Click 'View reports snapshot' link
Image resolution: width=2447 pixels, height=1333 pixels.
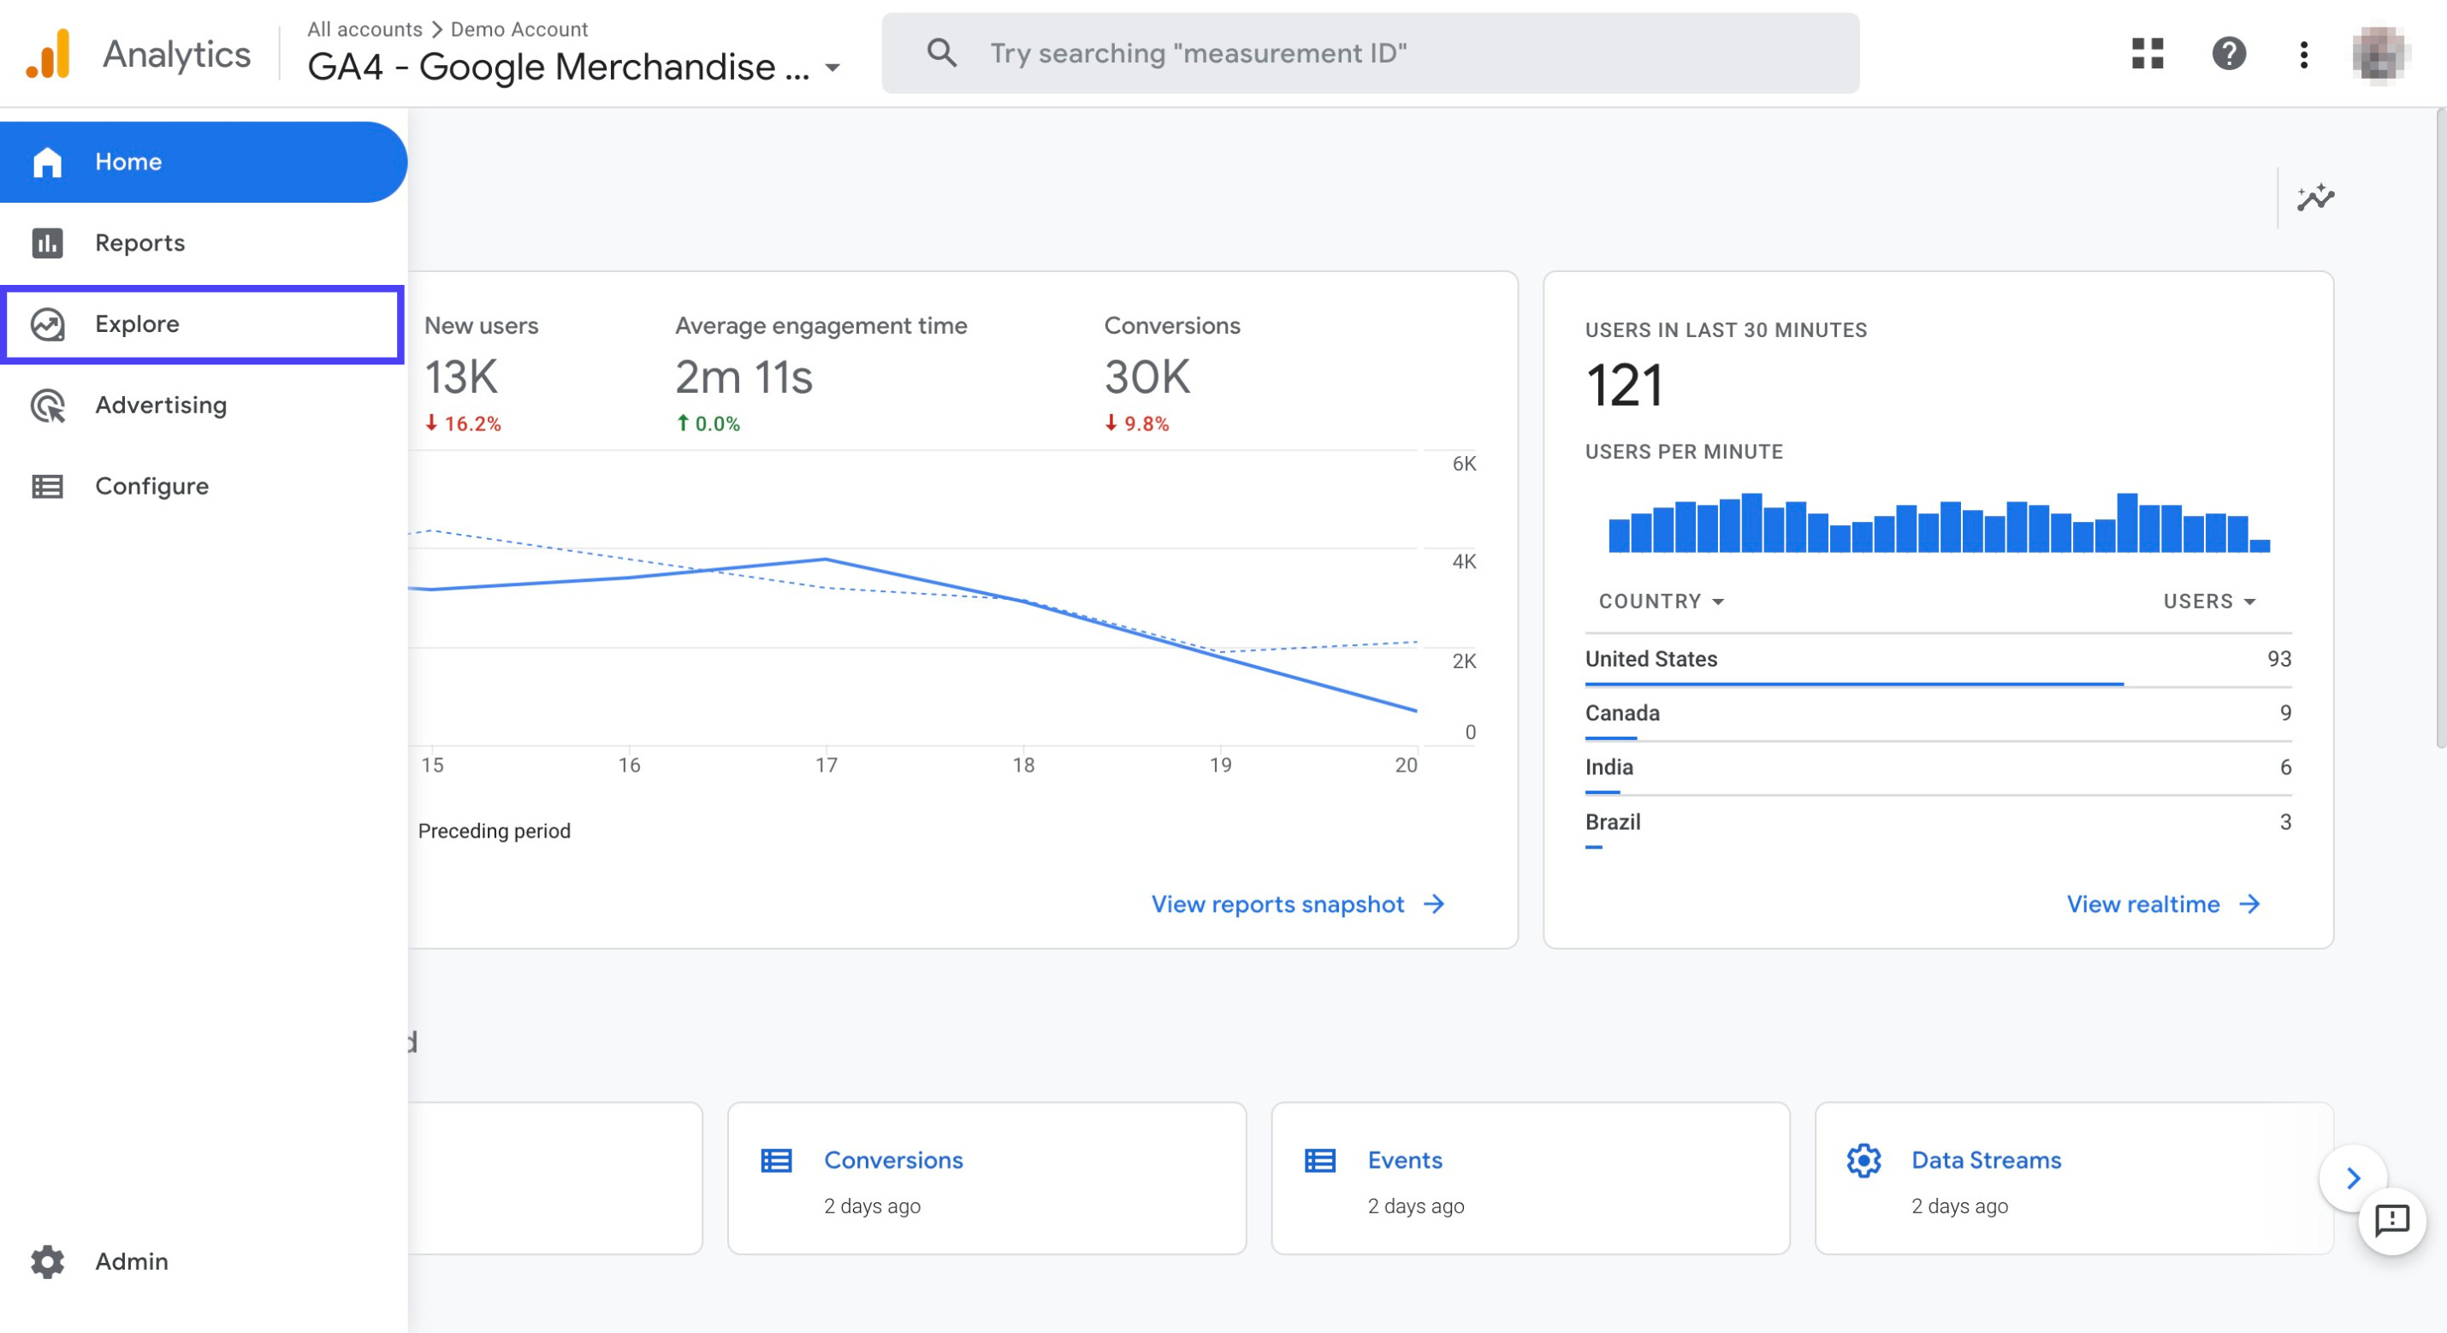point(1277,903)
